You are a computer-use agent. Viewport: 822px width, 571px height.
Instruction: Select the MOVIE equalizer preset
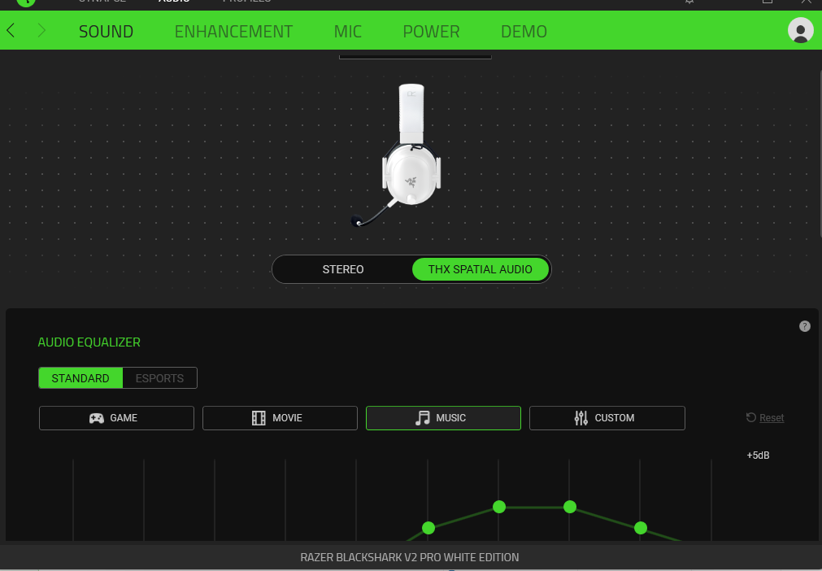coord(280,418)
